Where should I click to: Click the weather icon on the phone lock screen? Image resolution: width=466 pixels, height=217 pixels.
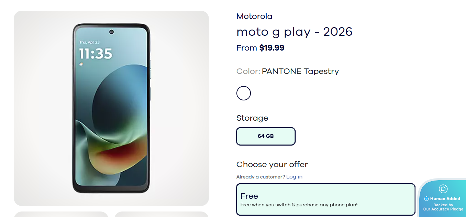(81, 64)
